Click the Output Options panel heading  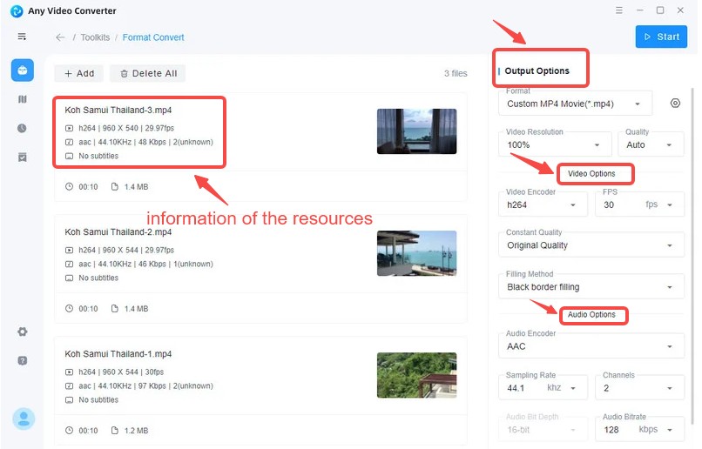coord(537,70)
